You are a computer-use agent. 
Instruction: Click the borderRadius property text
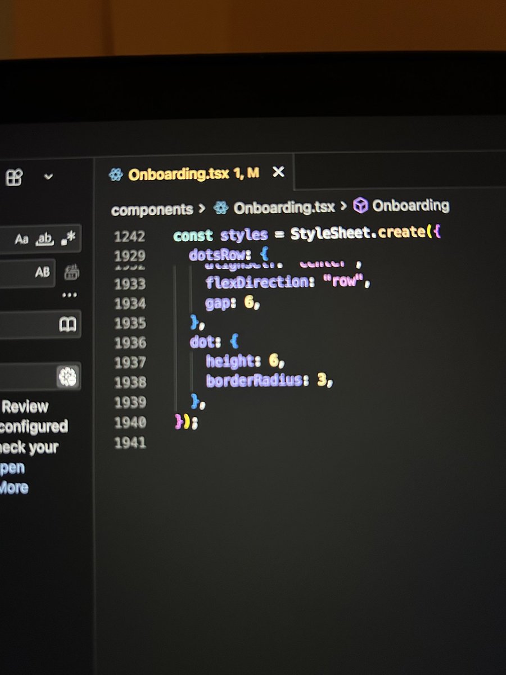pos(254,381)
